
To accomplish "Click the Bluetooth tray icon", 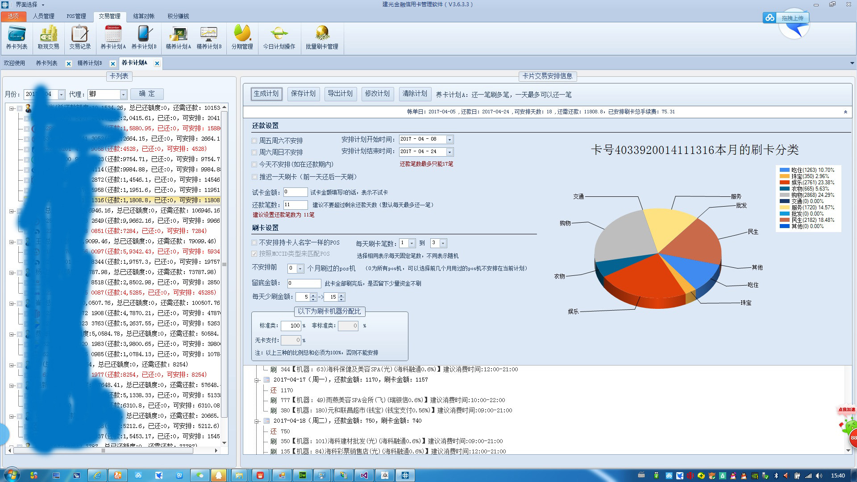I will click(776, 476).
